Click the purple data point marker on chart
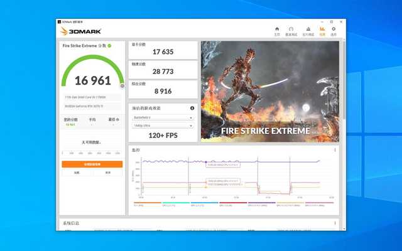Screen dimensions: 402x251 (x=206, y=162)
